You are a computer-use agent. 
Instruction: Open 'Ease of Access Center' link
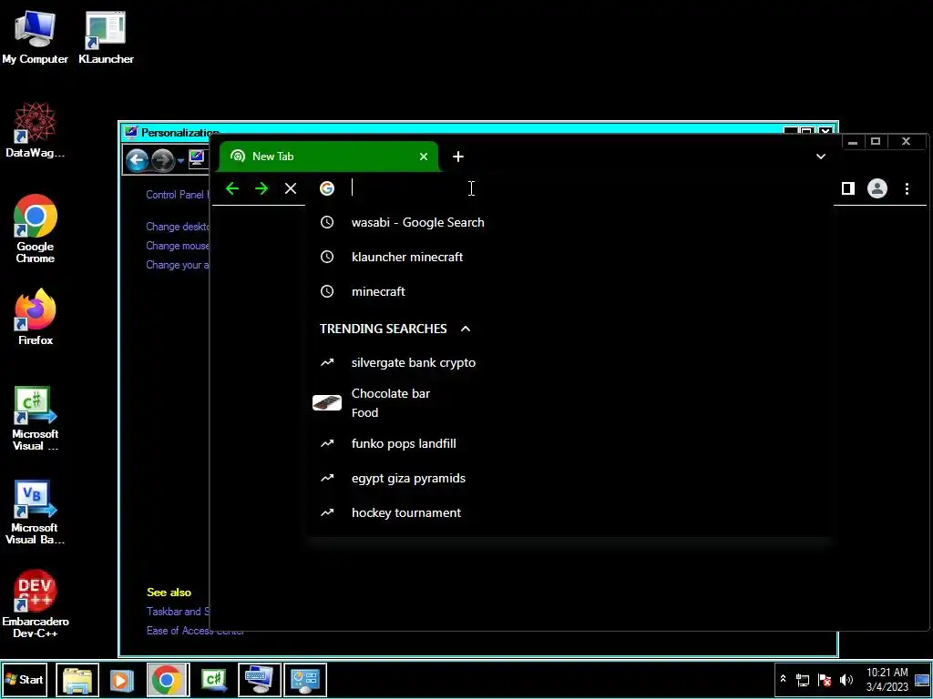pyautogui.click(x=195, y=631)
